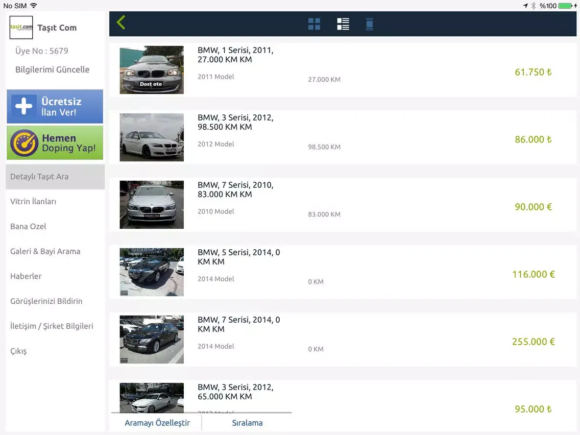This screenshot has width=580, height=435.
Task: Tap the 2011 Model label
Action: pyautogui.click(x=215, y=77)
